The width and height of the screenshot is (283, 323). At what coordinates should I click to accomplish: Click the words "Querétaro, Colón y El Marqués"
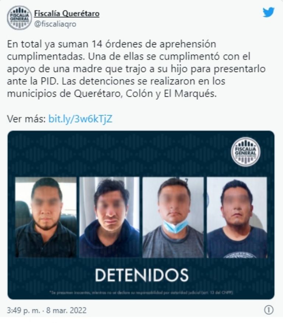(145, 94)
